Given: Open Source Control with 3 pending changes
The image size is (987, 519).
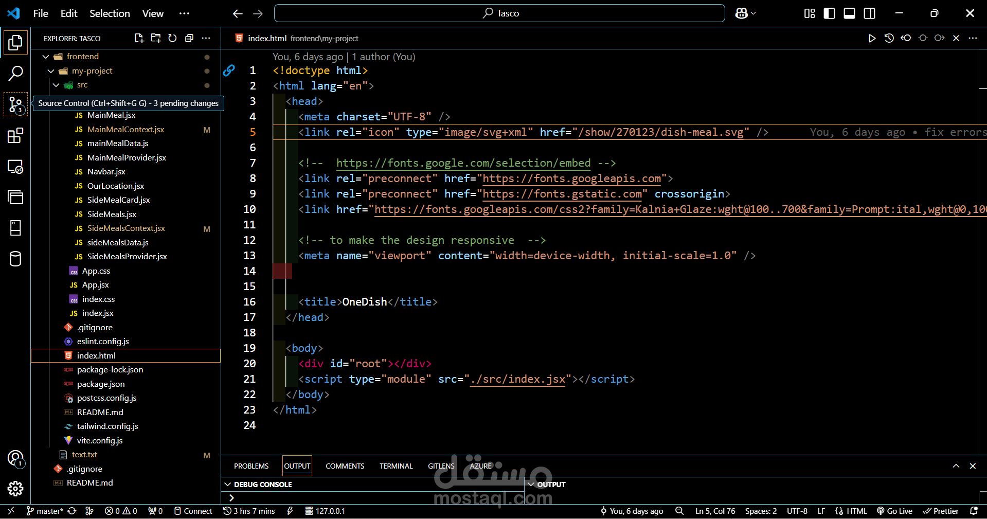Looking at the screenshot, I should tap(15, 105).
